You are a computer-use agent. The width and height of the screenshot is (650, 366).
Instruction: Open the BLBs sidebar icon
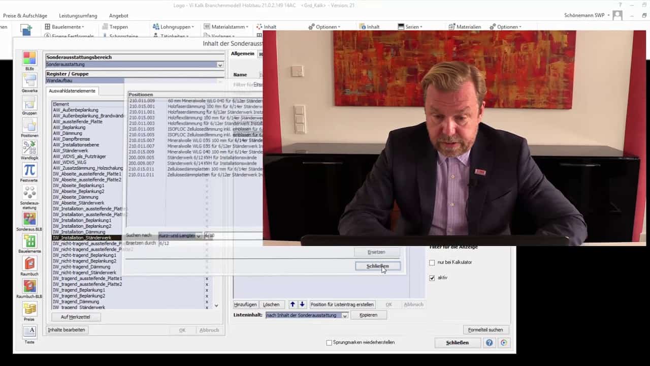29,58
